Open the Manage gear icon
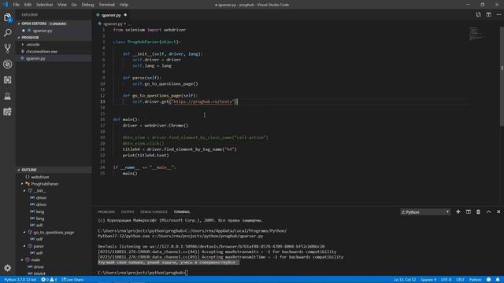The width and height of the screenshot is (504, 283). point(7,267)
